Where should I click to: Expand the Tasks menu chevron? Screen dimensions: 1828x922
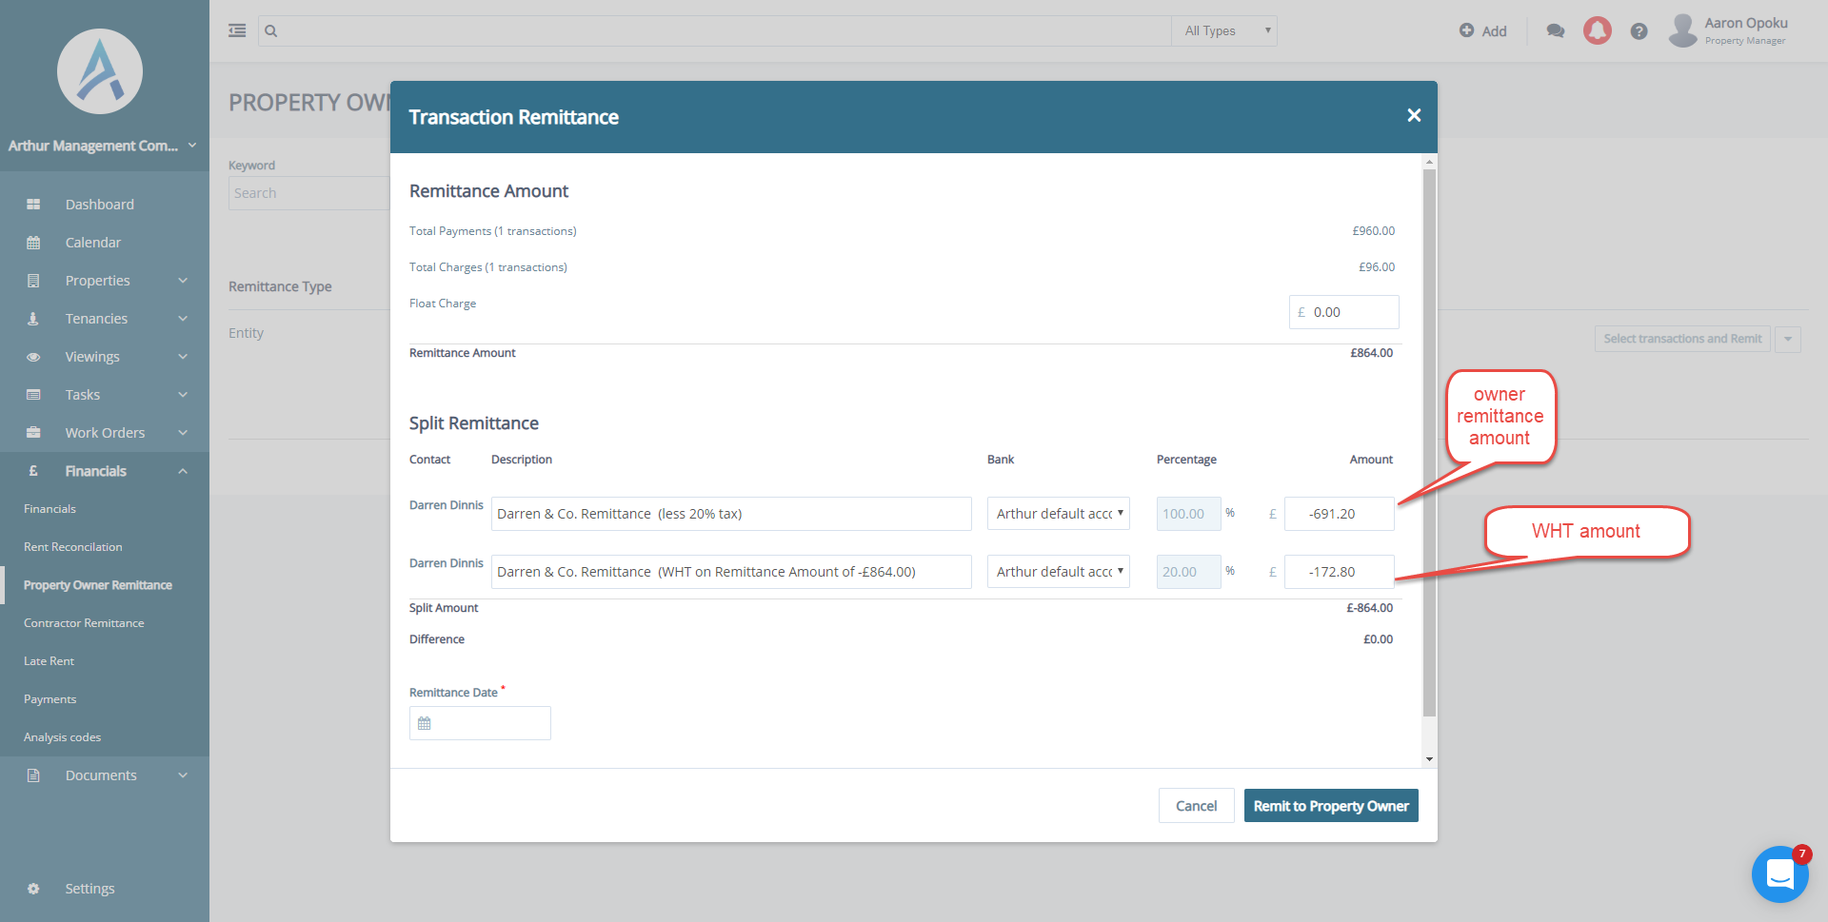click(x=183, y=395)
